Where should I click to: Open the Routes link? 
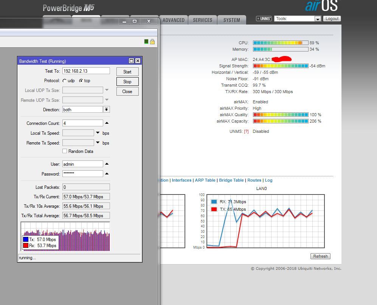tap(254, 180)
